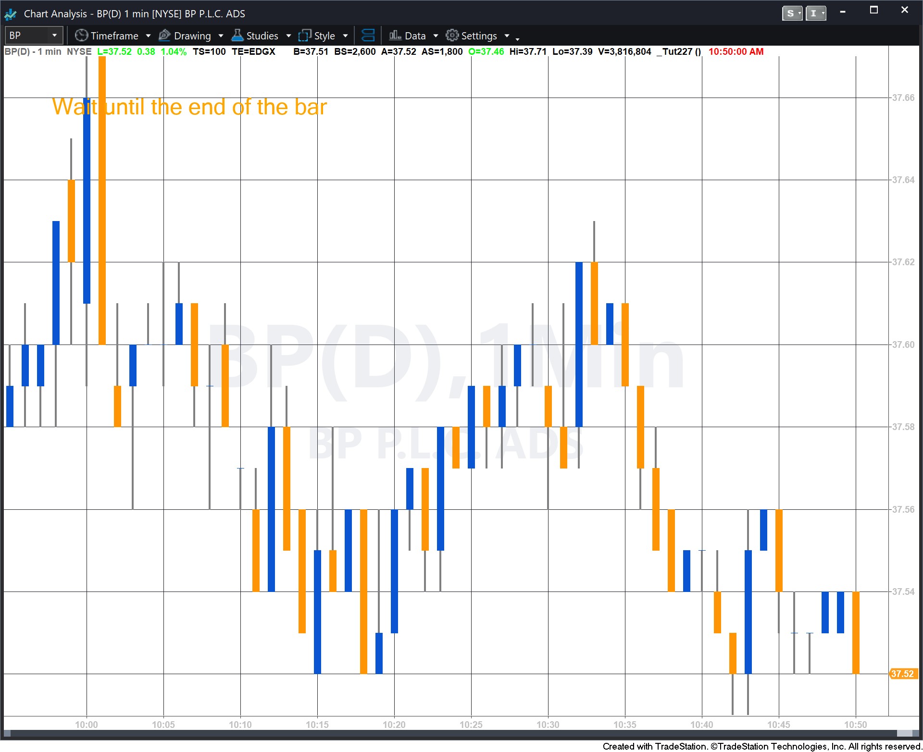Click the Data bar-chart icon
The height and width of the screenshot is (752, 923).
pos(395,36)
